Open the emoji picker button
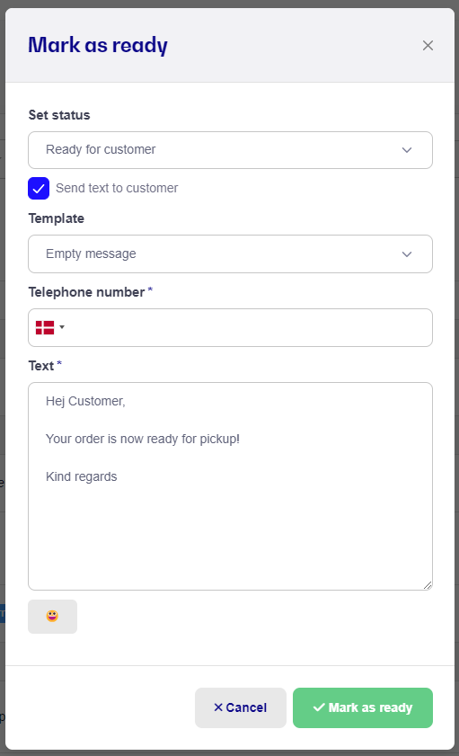459x756 pixels. pos(52,616)
